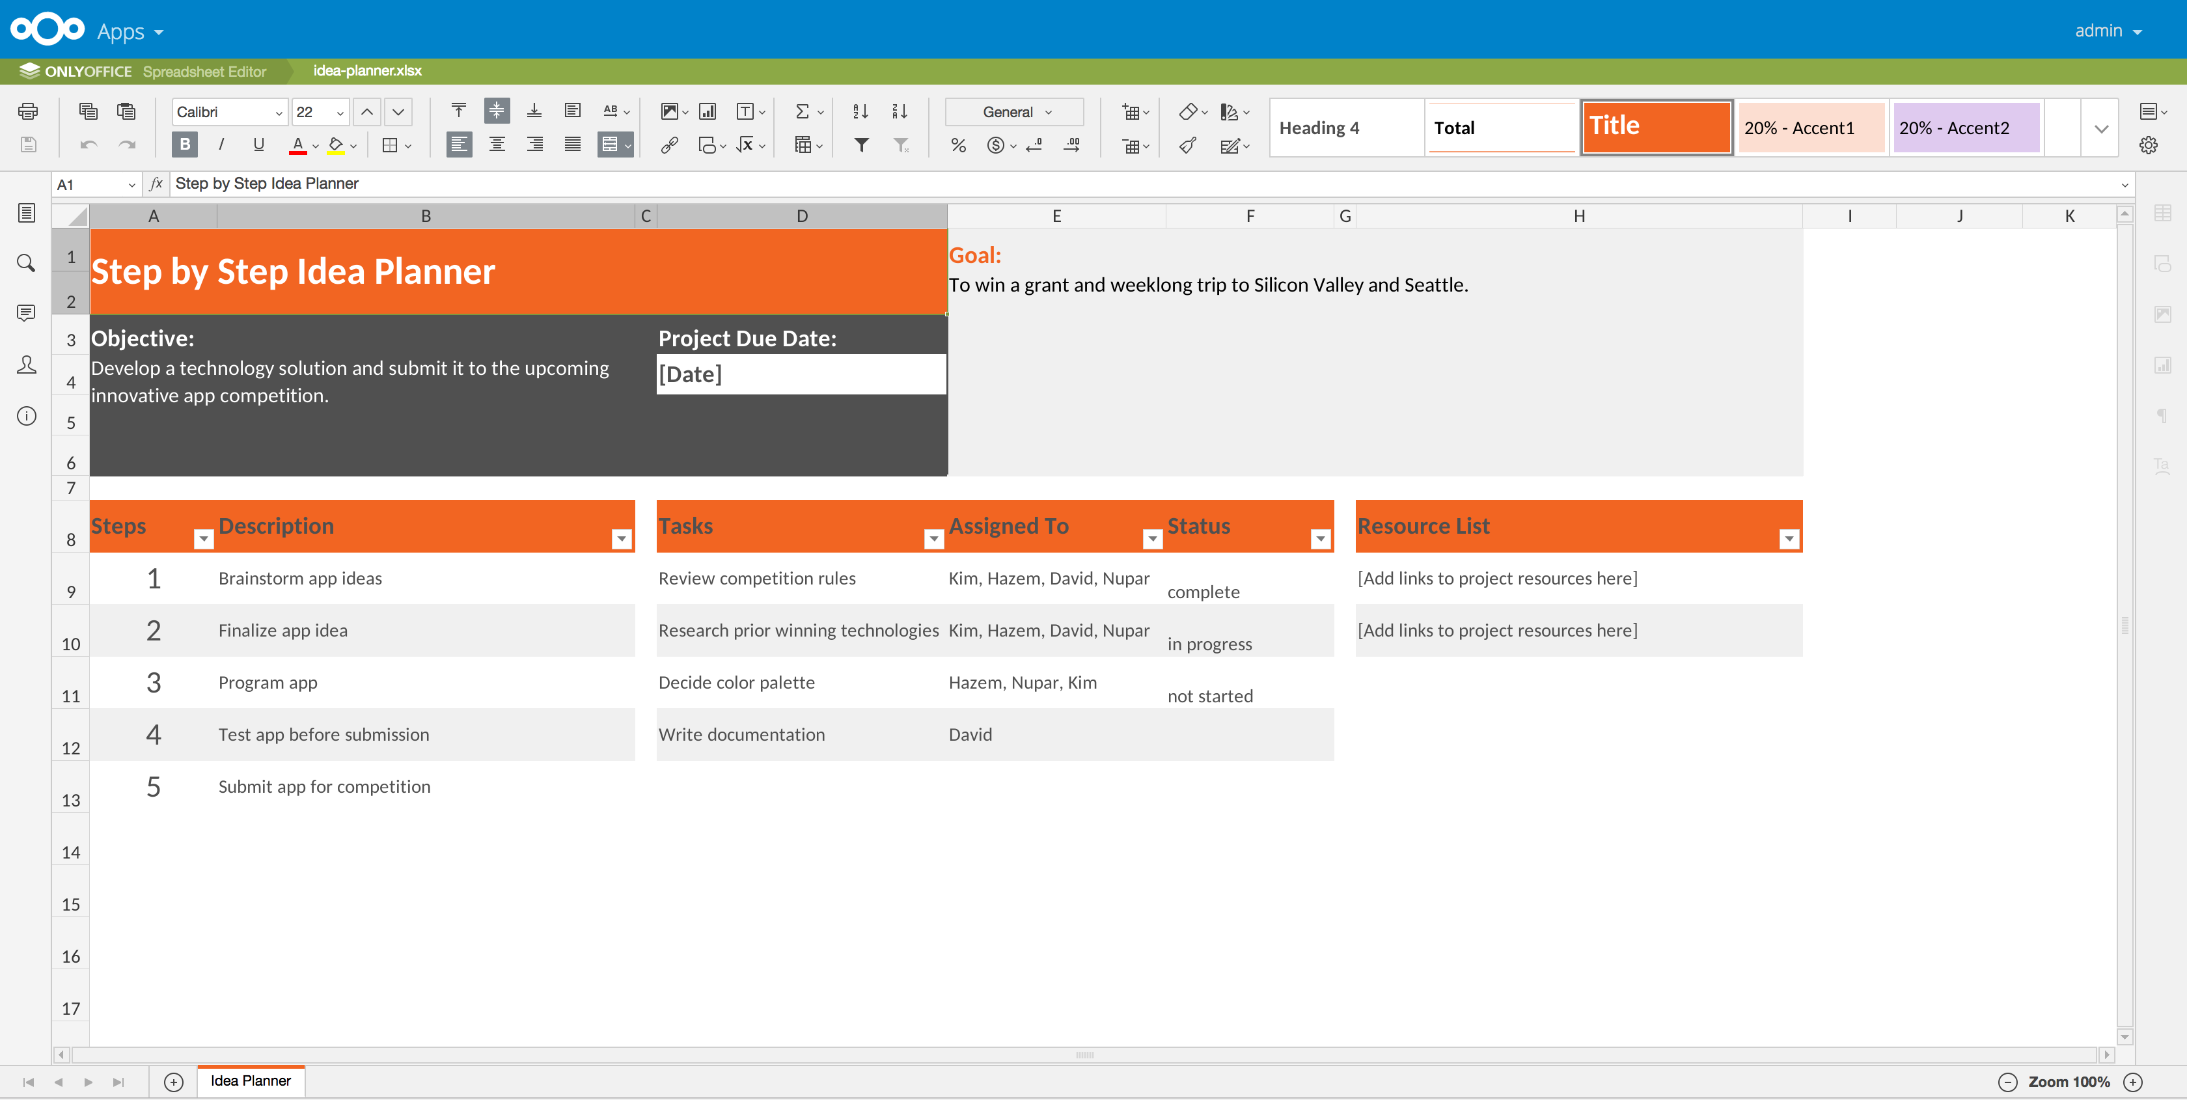Toggle bold formatting on
This screenshot has width=2187, height=1100.
(x=184, y=144)
